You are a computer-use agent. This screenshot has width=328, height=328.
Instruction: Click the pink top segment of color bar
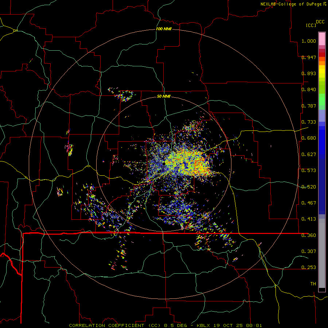click(322, 39)
